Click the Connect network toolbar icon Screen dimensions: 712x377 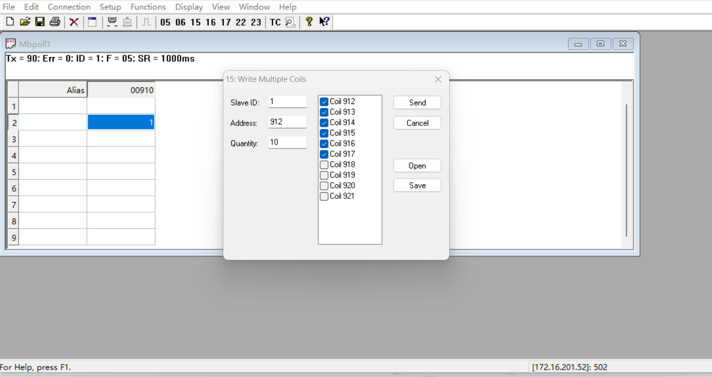112,22
